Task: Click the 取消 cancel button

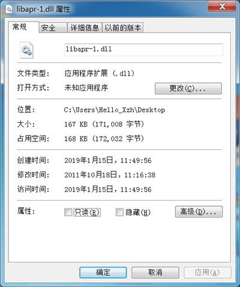Action: 155,272
